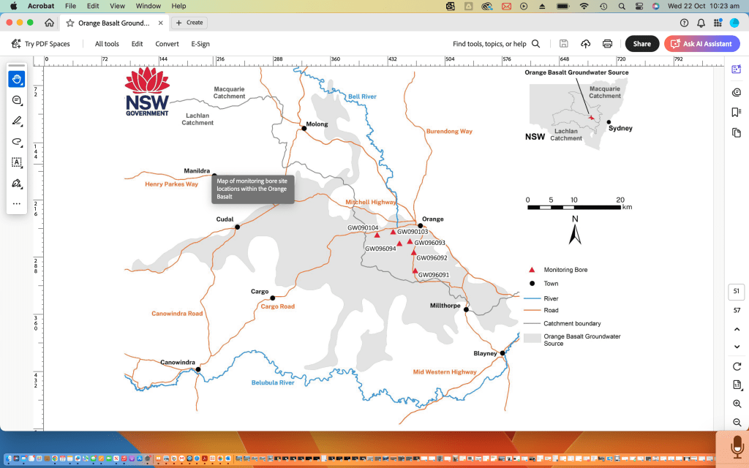Go to previous page with up chevron

coord(737,329)
